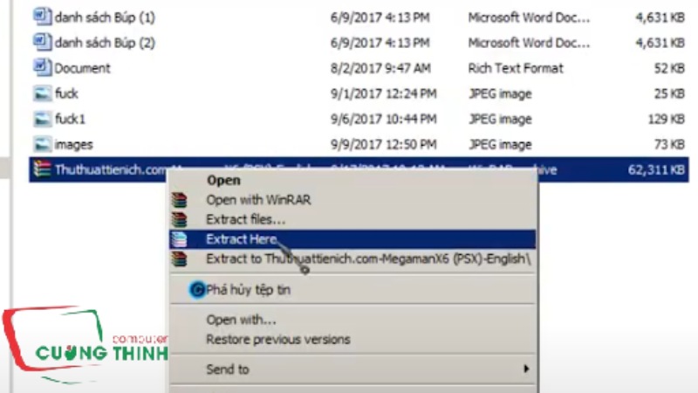Viewport: 698px width, 393px height.
Task: Click the WinRAR archive icon of Thuthuattienich file
Action: point(42,169)
